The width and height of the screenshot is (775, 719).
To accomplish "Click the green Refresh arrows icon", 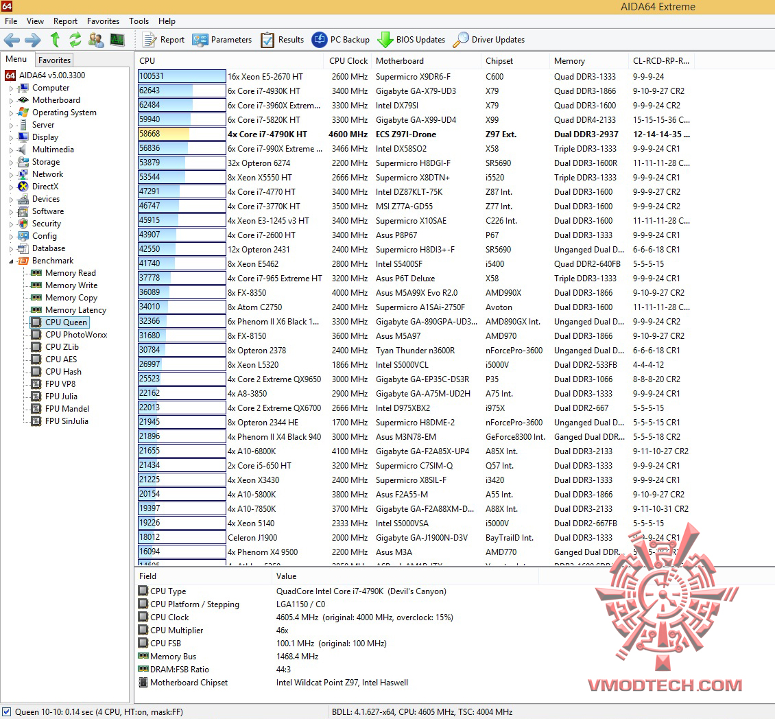I will point(75,40).
